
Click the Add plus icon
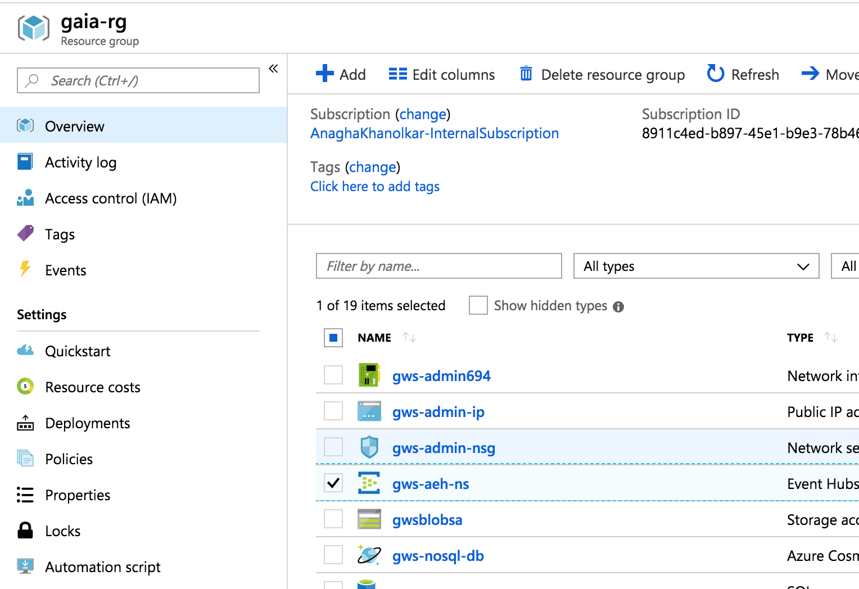(x=325, y=73)
